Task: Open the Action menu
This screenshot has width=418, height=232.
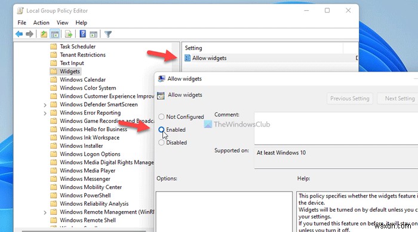Action: click(x=41, y=23)
